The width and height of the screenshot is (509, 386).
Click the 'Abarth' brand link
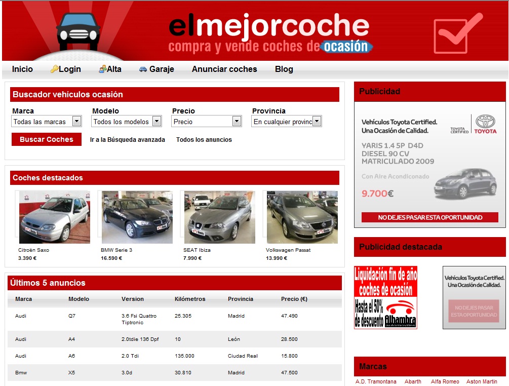pos(413,381)
